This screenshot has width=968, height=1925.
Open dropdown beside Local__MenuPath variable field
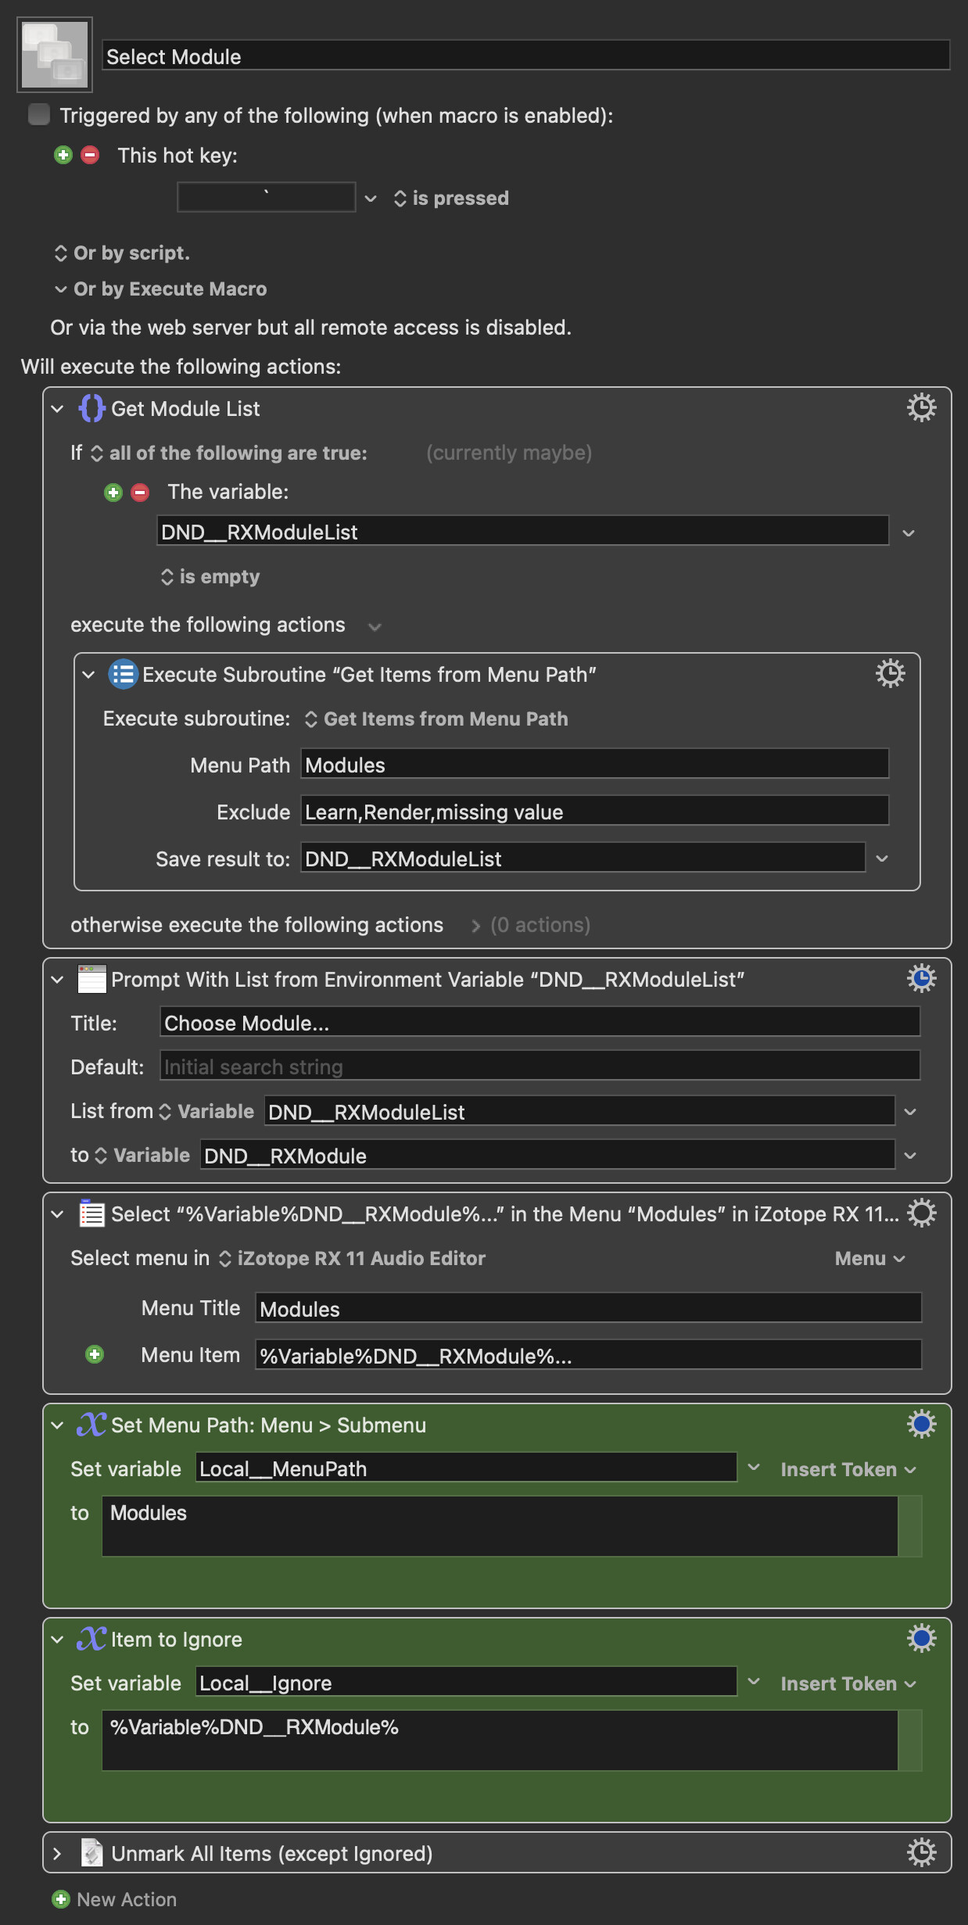(x=754, y=1468)
